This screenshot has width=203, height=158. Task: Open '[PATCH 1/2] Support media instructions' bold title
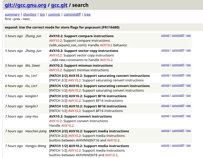(89, 146)
